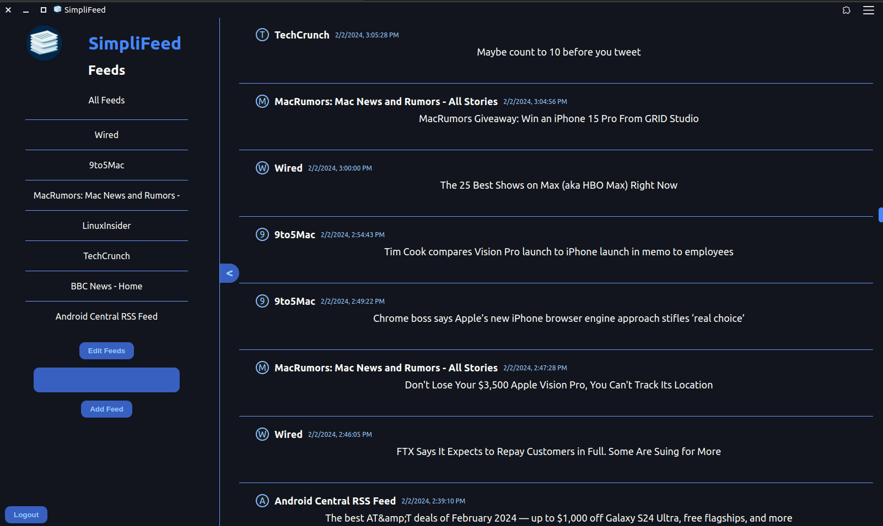Click MacRumors icon beside iPhone 15 Giveaway
The image size is (883, 526).
(x=262, y=101)
